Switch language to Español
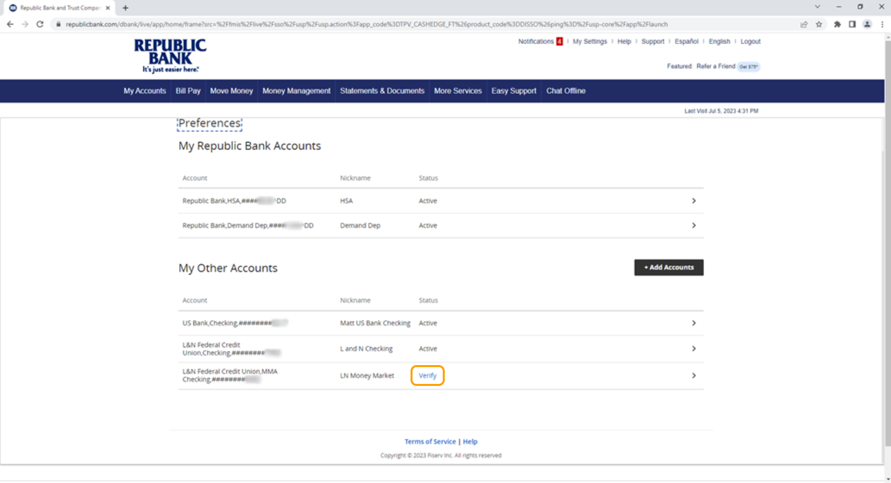Viewport: 891px width, 483px height. (686, 42)
